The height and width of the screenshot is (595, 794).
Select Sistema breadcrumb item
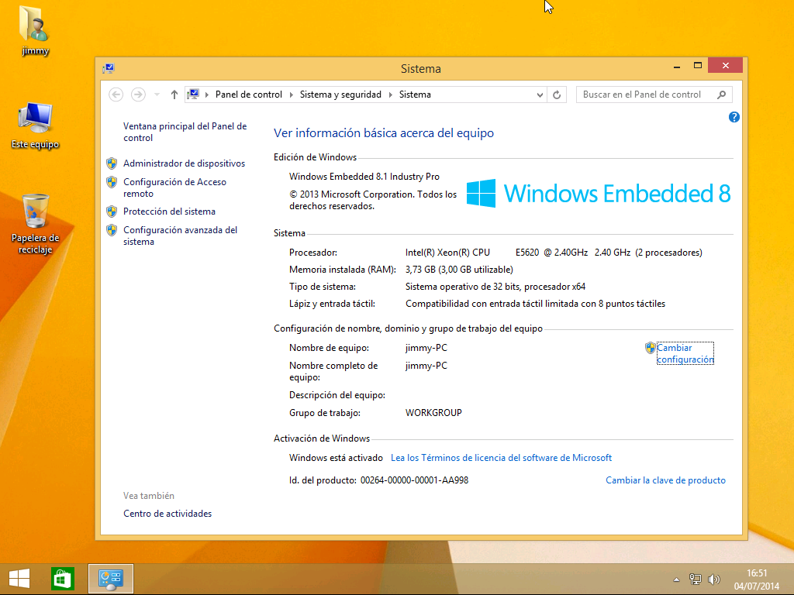coord(415,95)
